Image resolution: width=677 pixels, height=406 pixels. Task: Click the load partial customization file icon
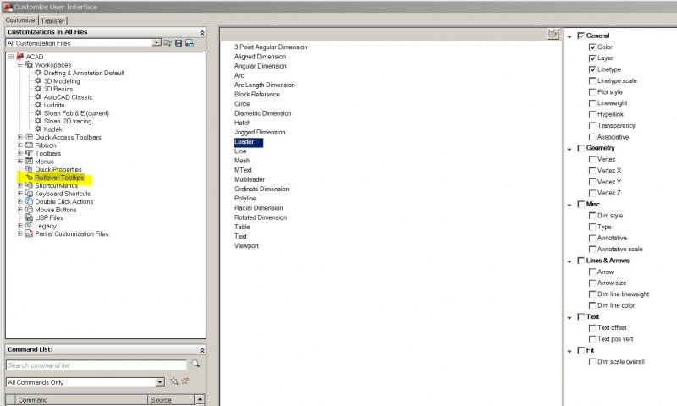168,43
